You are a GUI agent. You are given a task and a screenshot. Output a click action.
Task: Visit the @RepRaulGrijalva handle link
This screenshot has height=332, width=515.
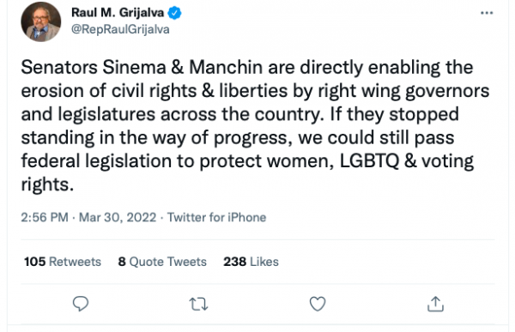[x=120, y=29]
